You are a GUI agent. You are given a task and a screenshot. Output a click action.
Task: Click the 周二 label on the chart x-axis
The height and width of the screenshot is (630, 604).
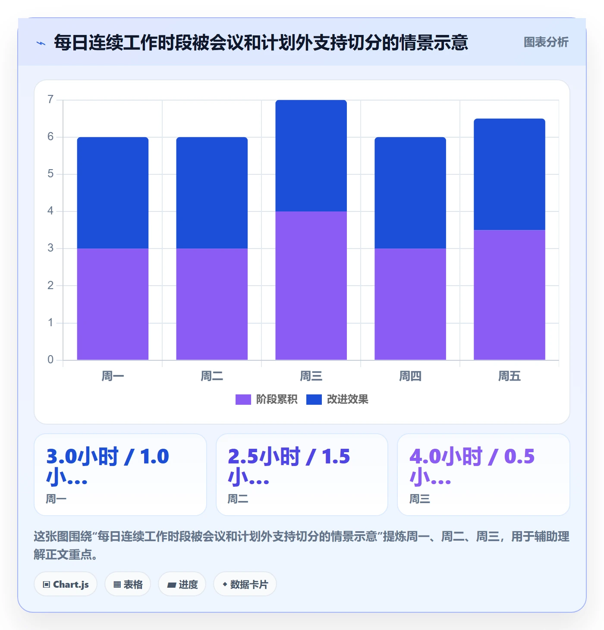pyautogui.click(x=212, y=376)
